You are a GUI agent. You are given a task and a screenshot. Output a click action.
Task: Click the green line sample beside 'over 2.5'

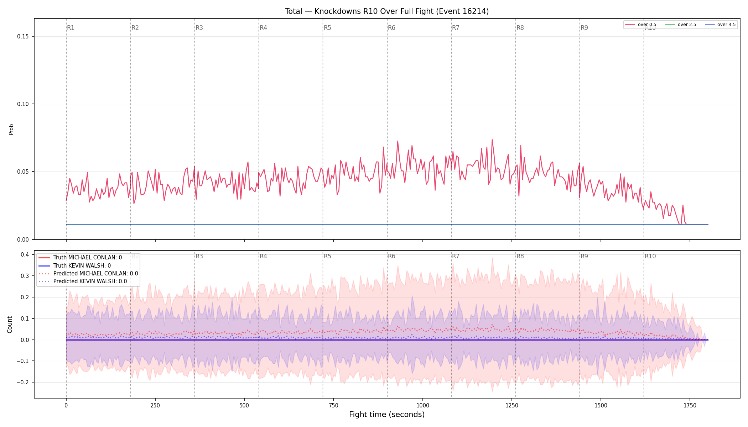tap(670, 25)
